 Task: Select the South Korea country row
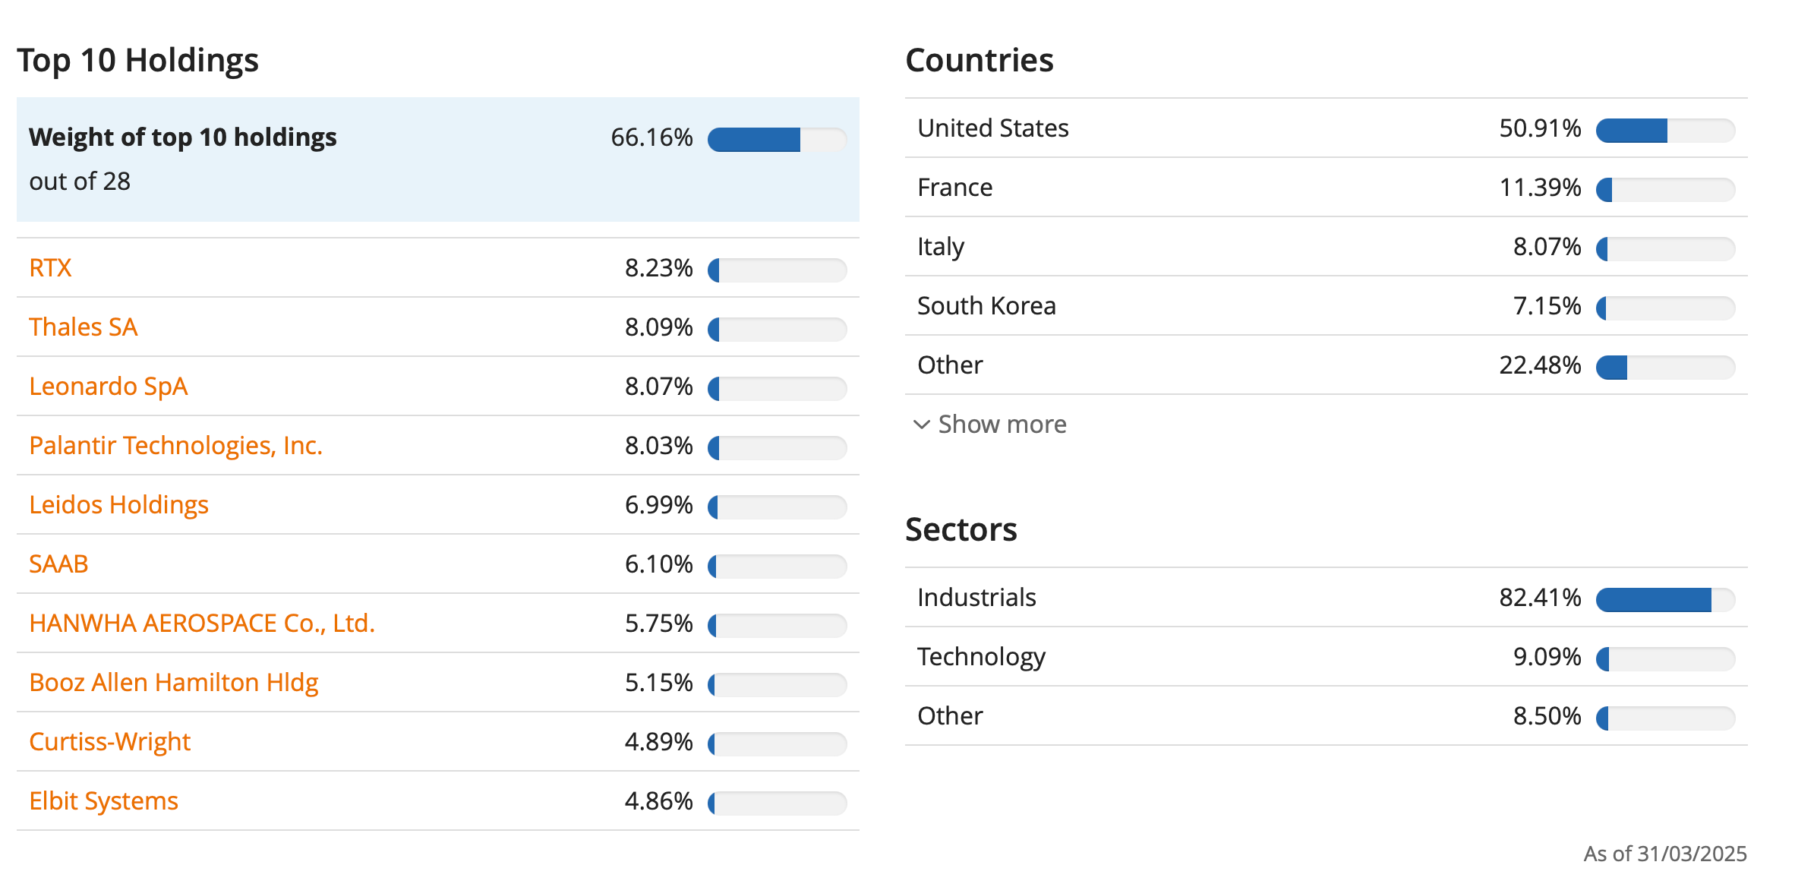1327,306
